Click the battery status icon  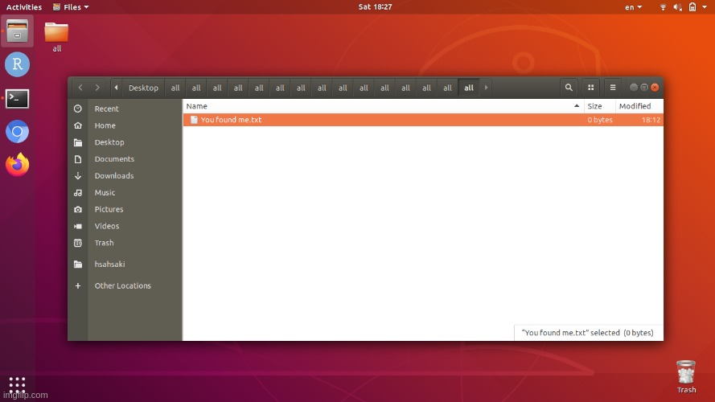(x=692, y=7)
